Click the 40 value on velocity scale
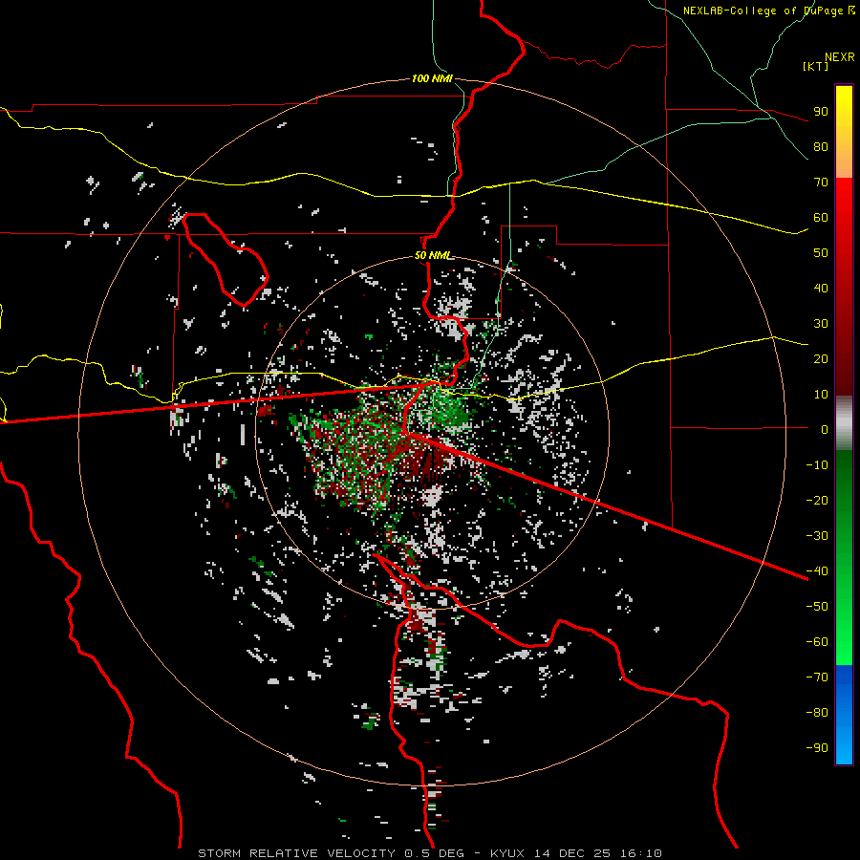The height and width of the screenshot is (860, 860). pos(821,288)
